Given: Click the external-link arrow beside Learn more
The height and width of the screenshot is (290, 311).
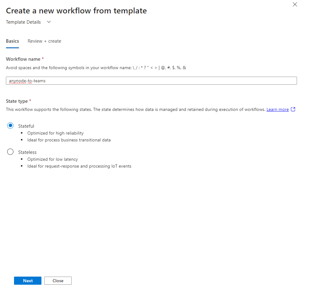Looking at the screenshot, I should click(x=293, y=109).
